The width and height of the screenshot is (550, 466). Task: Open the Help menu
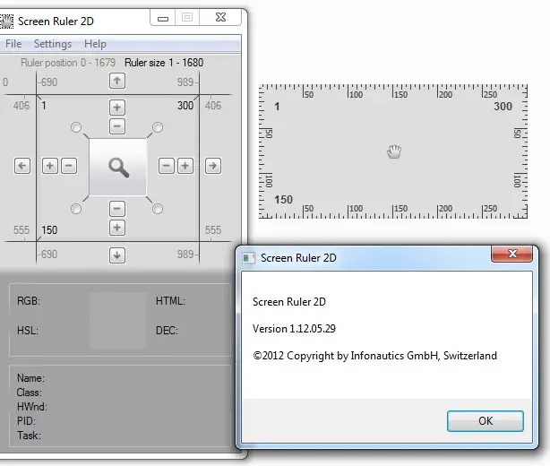95,44
